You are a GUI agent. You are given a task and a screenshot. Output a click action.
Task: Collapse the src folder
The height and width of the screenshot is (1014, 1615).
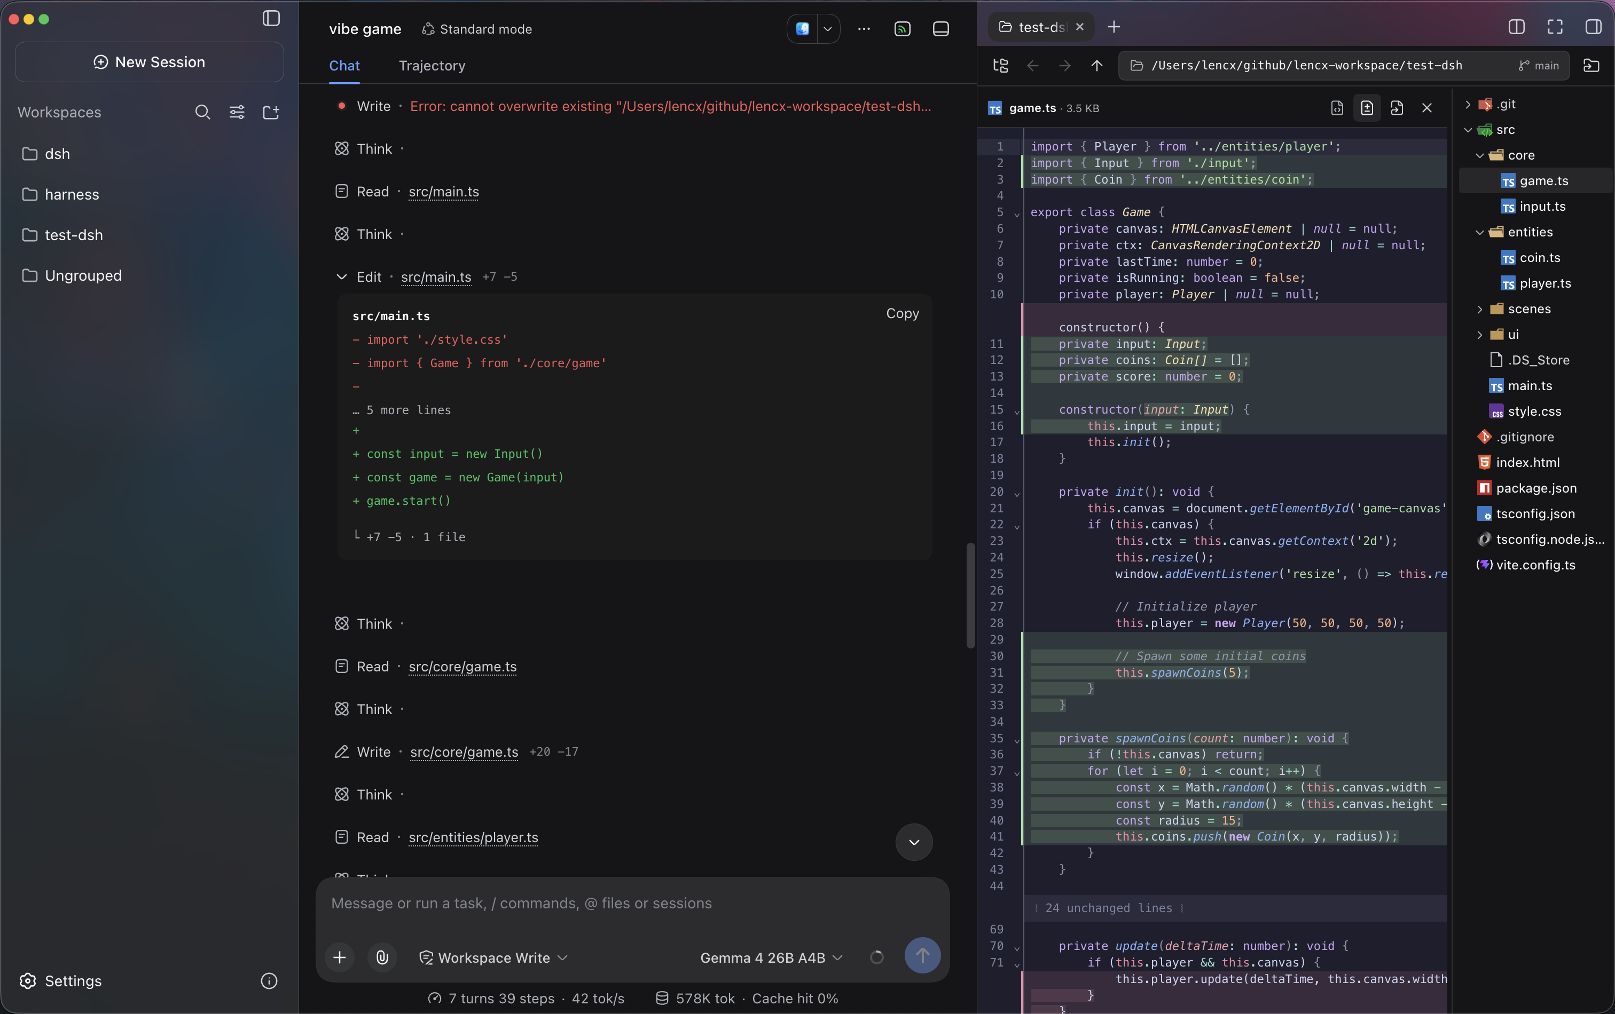click(x=1468, y=130)
